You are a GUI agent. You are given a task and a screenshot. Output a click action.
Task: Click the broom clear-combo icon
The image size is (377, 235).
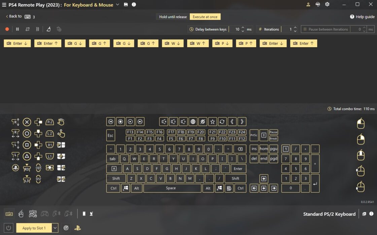point(48,29)
